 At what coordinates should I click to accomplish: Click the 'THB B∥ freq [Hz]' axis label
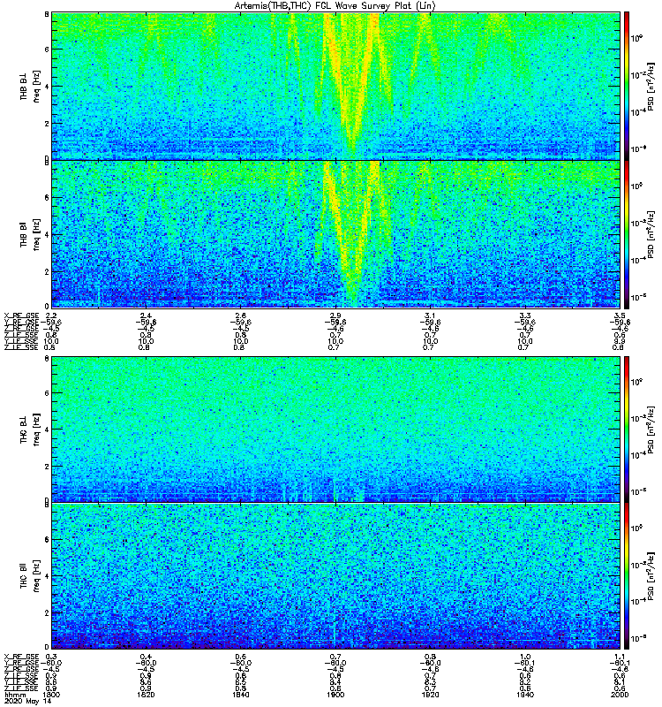click(30, 234)
